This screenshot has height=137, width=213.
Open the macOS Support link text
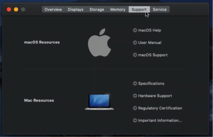(153, 55)
